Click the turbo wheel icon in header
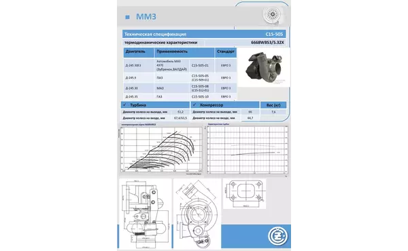 (273, 15)
